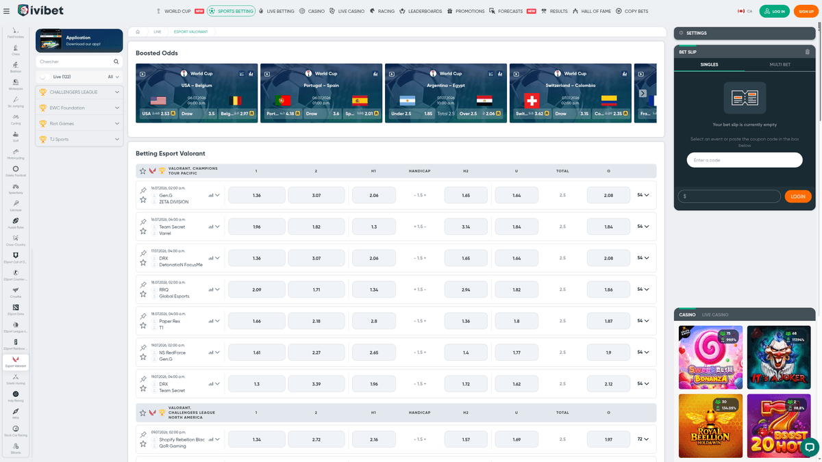Open statistics for Team Secret vs Varrel
Screen dimensions: 822x462
[211, 227]
